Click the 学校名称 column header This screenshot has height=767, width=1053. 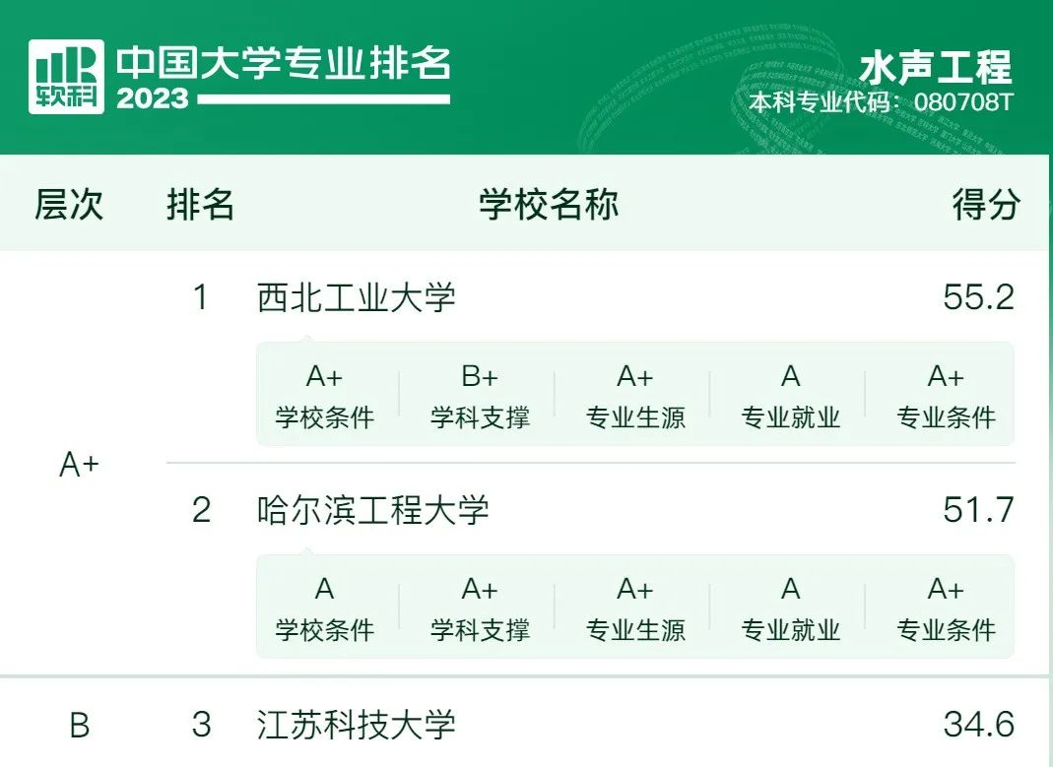(x=549, y=204)
